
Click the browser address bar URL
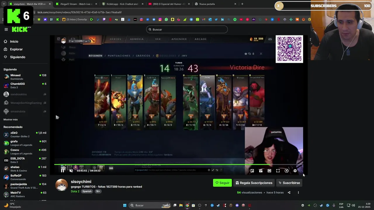(x=79, y=12)
